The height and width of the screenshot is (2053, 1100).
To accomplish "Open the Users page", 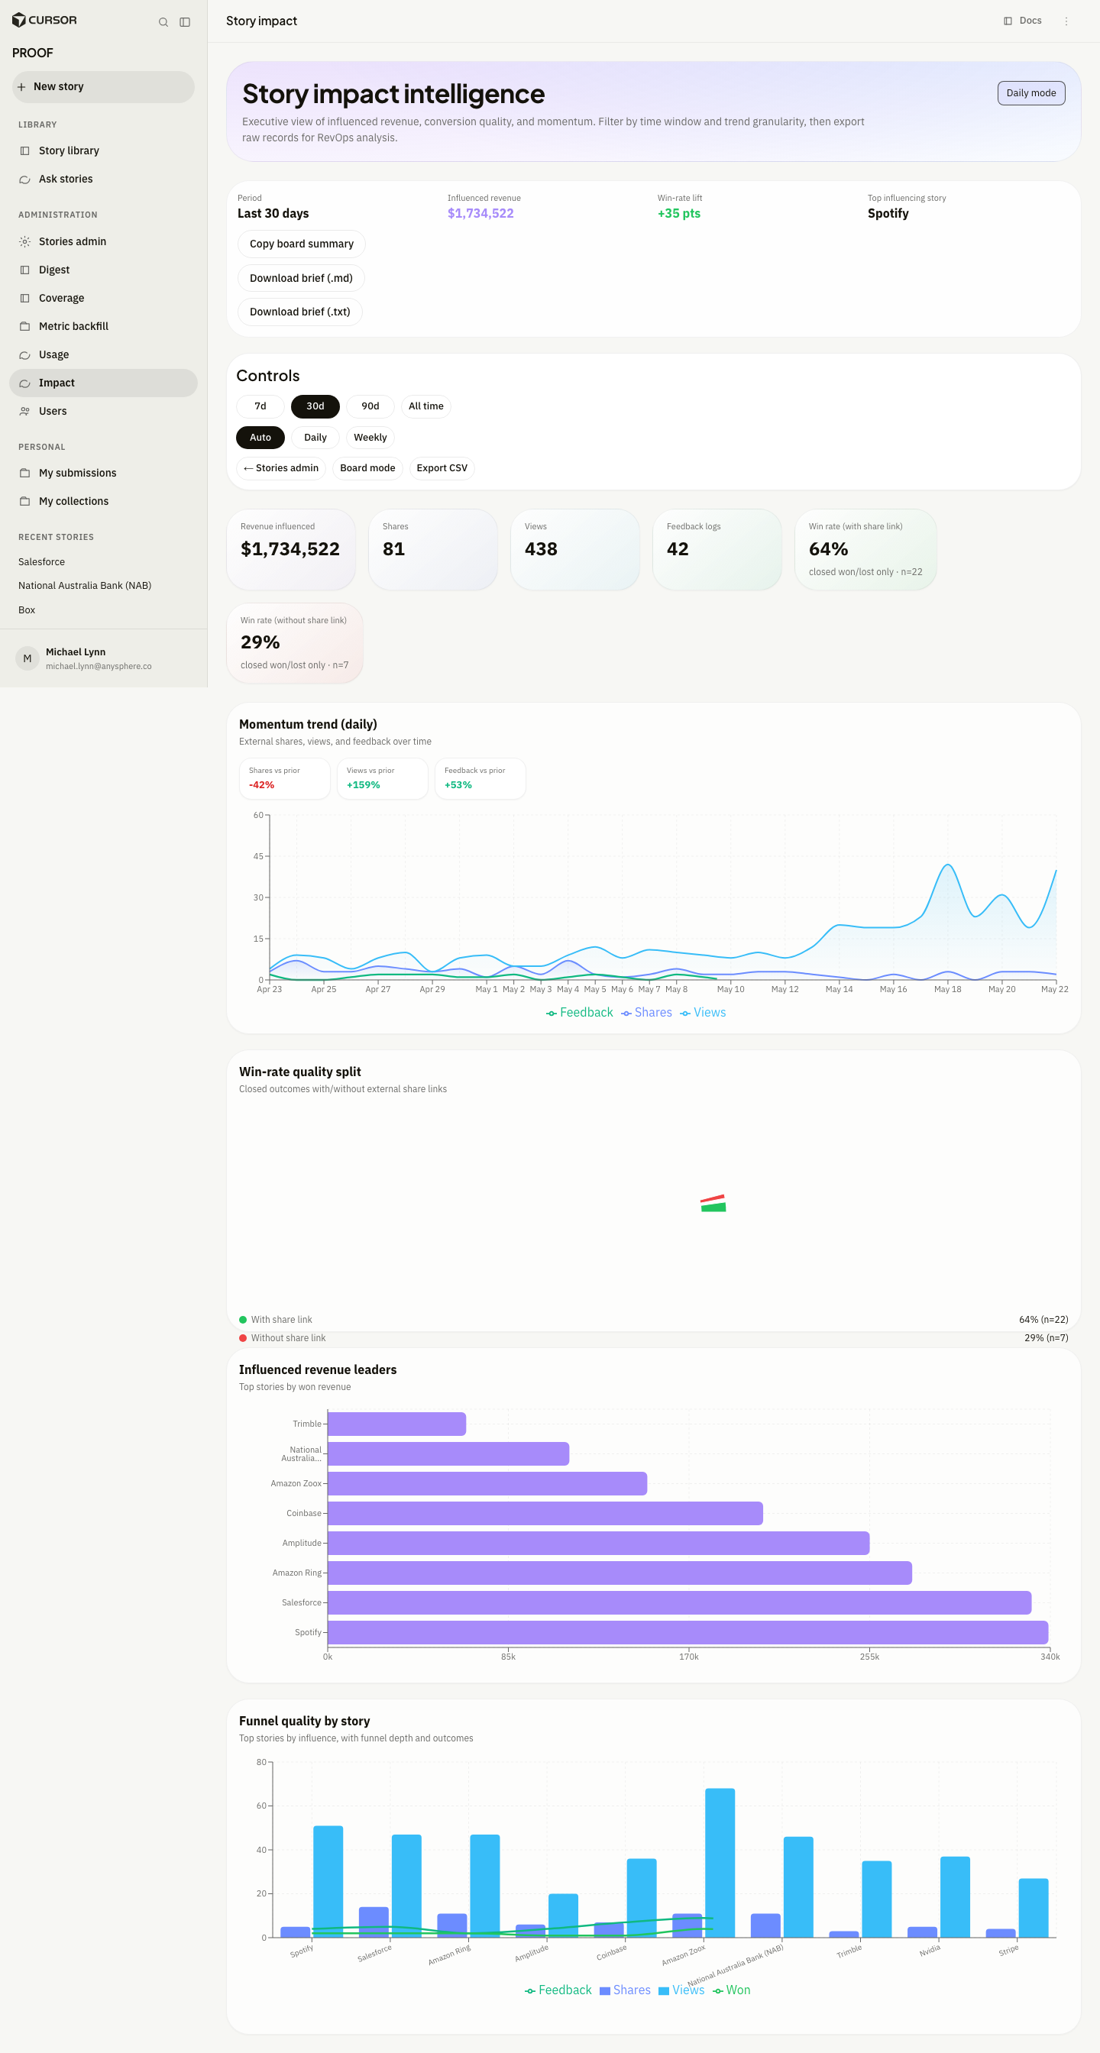I will [103, 411].
